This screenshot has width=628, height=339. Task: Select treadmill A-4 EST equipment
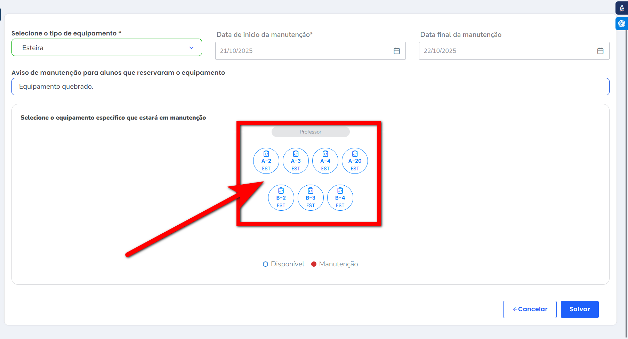[325, 161]
